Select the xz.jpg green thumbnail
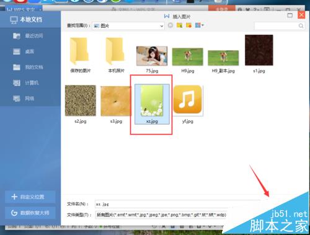This screenshot has width=310, height=235. coord(152,104)
